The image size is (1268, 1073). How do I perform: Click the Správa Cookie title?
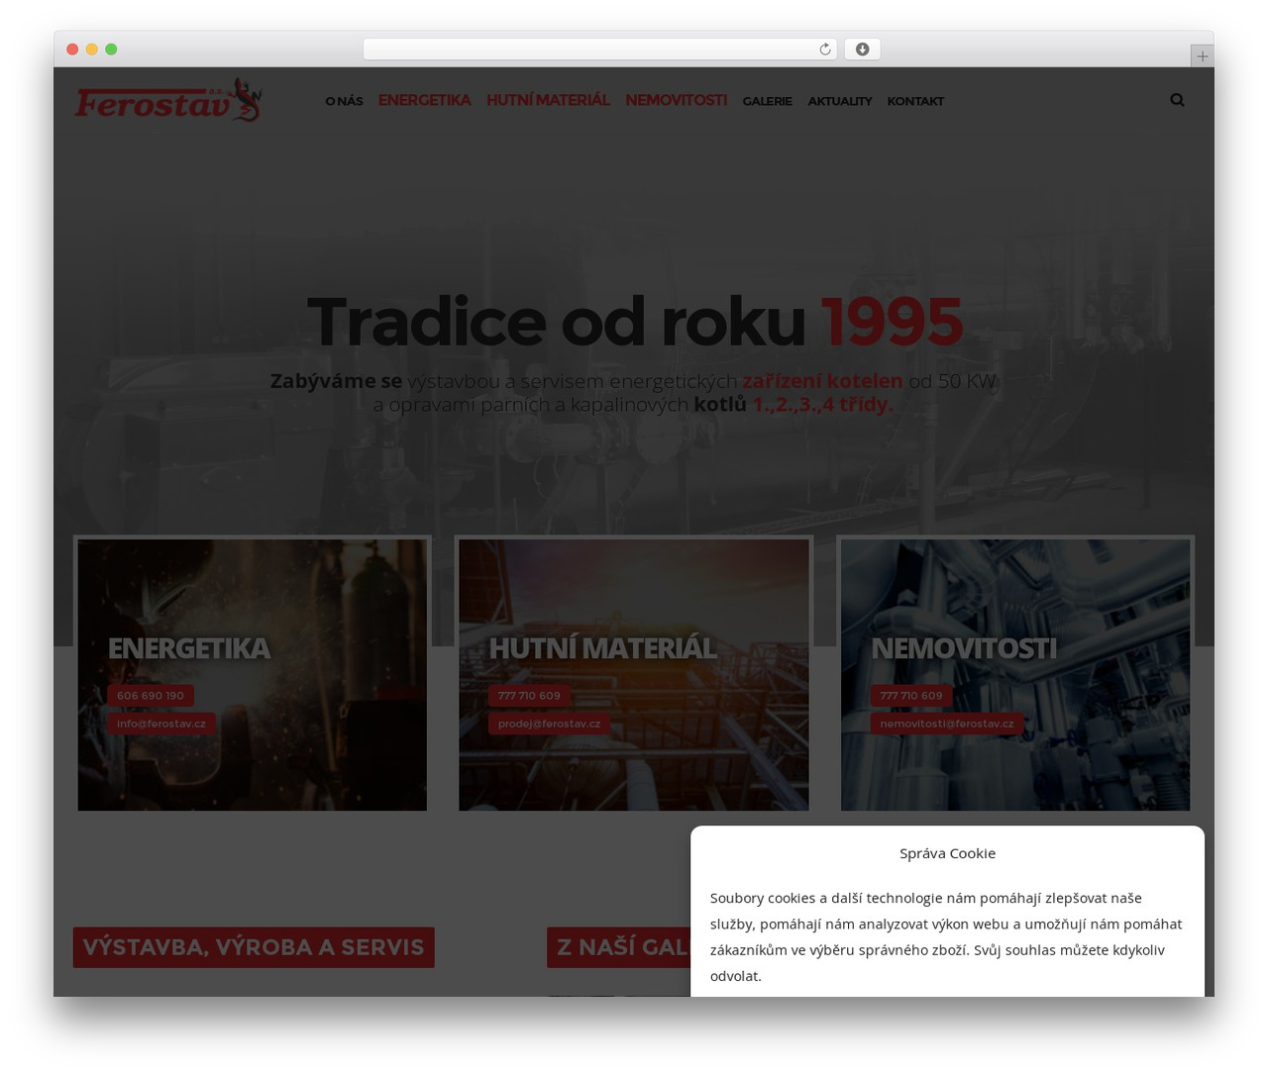pos(947,853)
